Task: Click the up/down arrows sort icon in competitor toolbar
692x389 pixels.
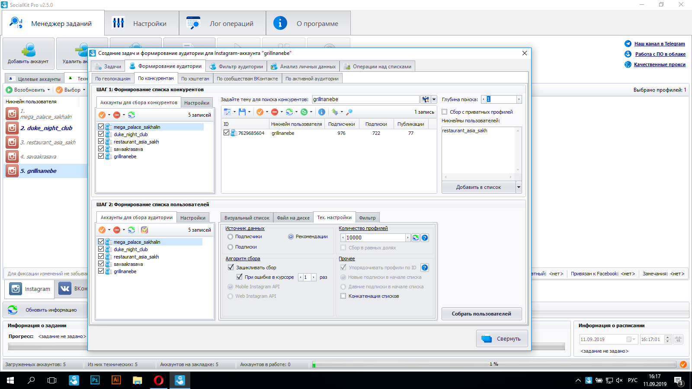Action: pyautogui.click(x=335, y=112)
